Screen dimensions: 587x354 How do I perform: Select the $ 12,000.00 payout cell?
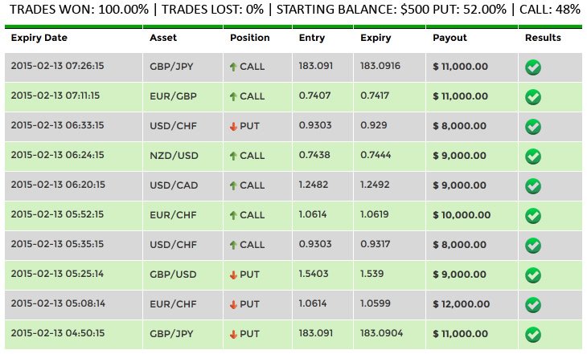(x=460, y=304)
